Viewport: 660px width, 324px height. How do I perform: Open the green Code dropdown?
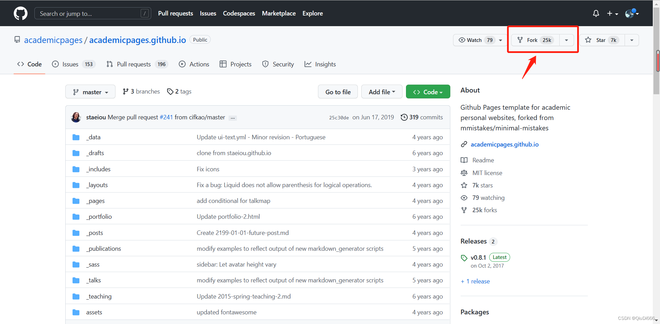(x=428, y=92)
